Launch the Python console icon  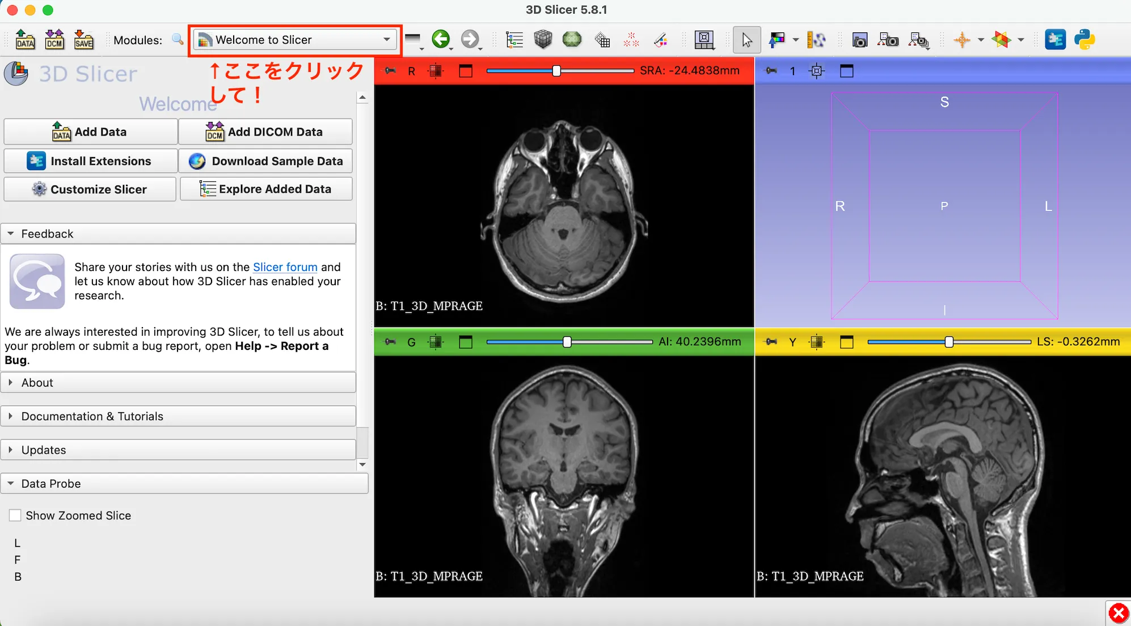click(1084, 39)
